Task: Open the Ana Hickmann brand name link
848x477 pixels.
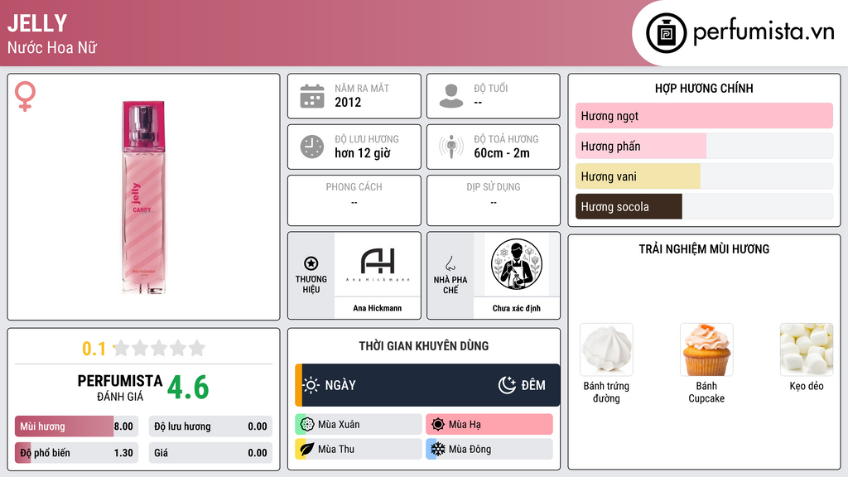Action: [378, 308]
